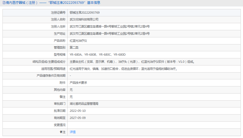Select registration number value 鄂械注准20222093769
This screenshot has height=138, width=243.
coord(85,13)
